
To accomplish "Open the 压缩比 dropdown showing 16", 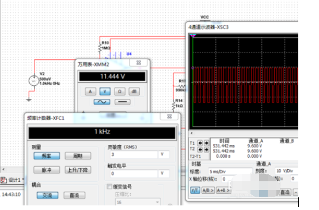I will [138, 203].
